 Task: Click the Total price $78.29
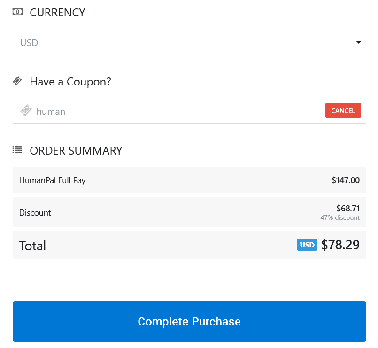(x=340, y=245)
